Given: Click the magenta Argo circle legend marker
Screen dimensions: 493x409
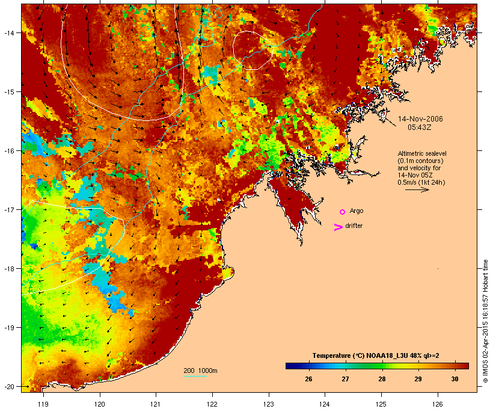Looking at the screenshot, I should [343, 212].
